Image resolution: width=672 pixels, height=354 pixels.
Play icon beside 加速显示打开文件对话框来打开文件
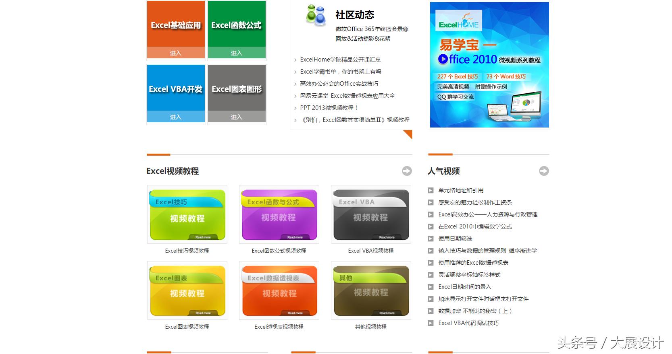click(431, 299)
